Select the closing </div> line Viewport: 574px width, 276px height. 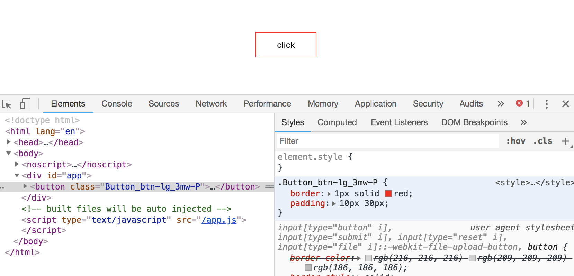click(x=36, y=198)
